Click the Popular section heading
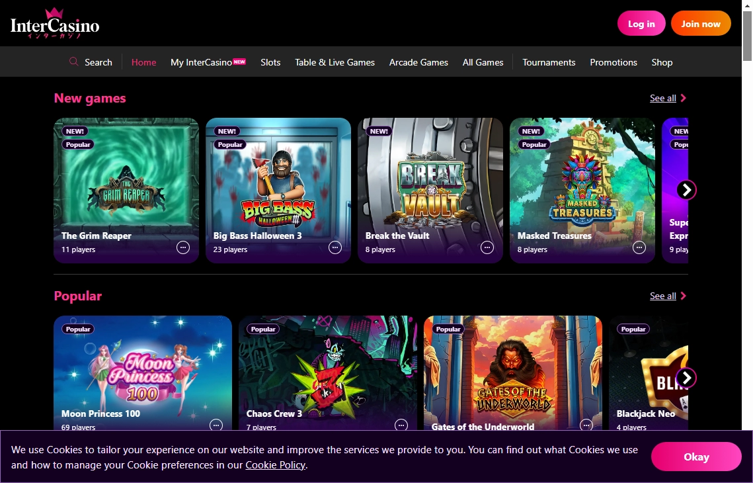The width and height of the screenshot is (753, 483). tap(78, 296)
